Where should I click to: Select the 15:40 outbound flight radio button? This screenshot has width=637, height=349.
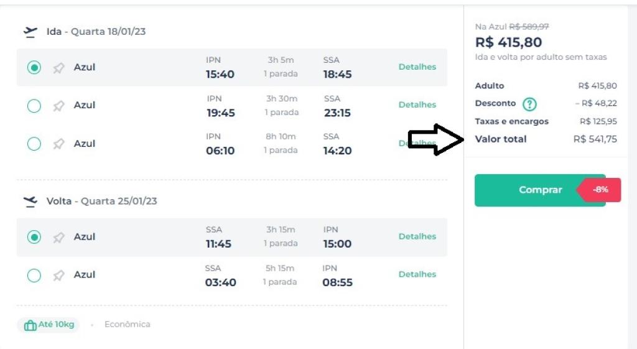pyautogui.click(x=34, y=68)
